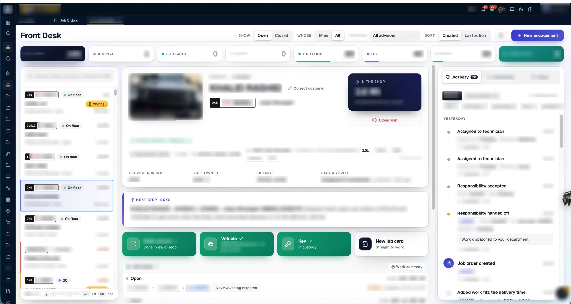Open WhatsApp messages with 99+ badge
Screen dimensions: 571x304
[492, 9]
